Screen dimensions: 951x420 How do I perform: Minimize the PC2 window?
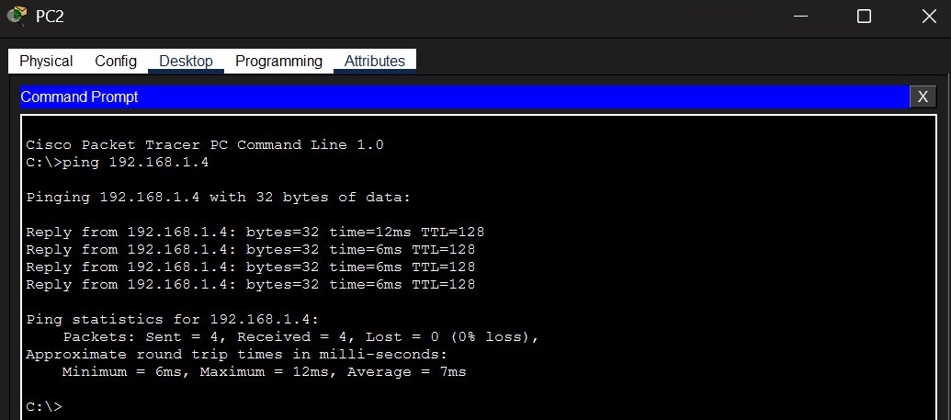[800, 17]
